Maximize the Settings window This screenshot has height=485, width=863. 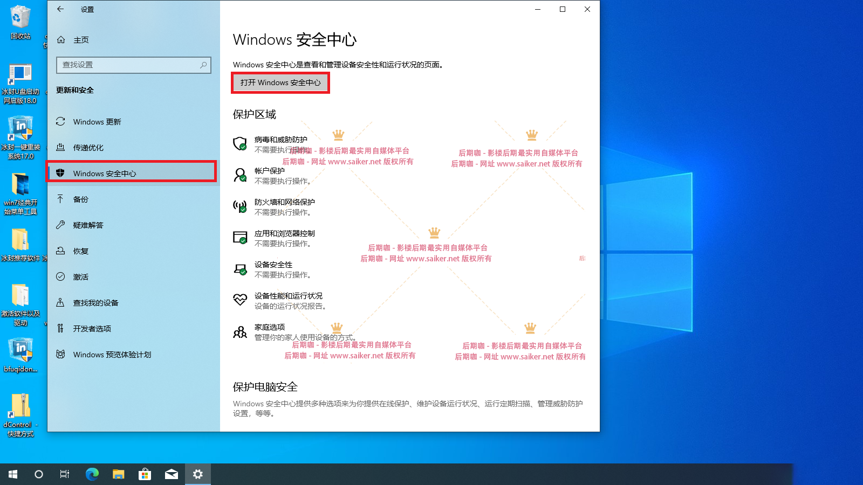tap(563, 9)
